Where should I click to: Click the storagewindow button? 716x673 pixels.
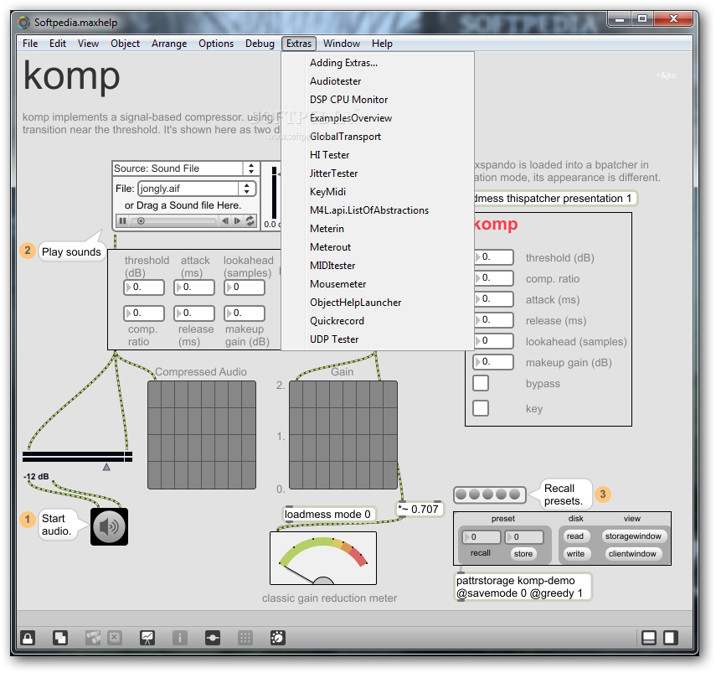(x=633, y=536)
